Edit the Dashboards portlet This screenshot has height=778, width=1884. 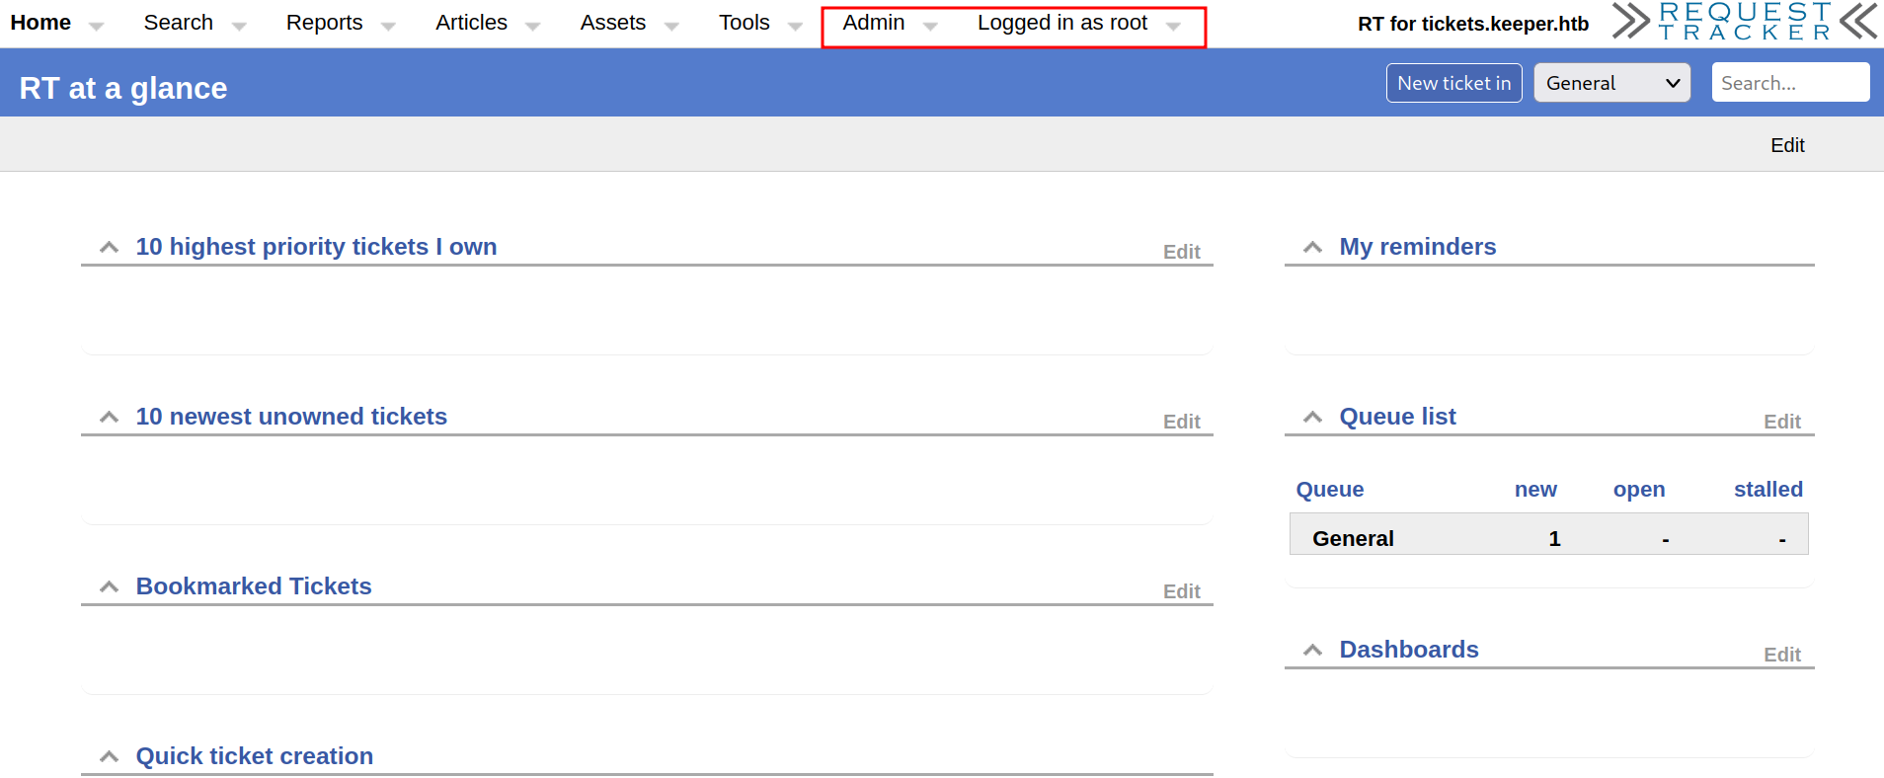(1782, 655)
